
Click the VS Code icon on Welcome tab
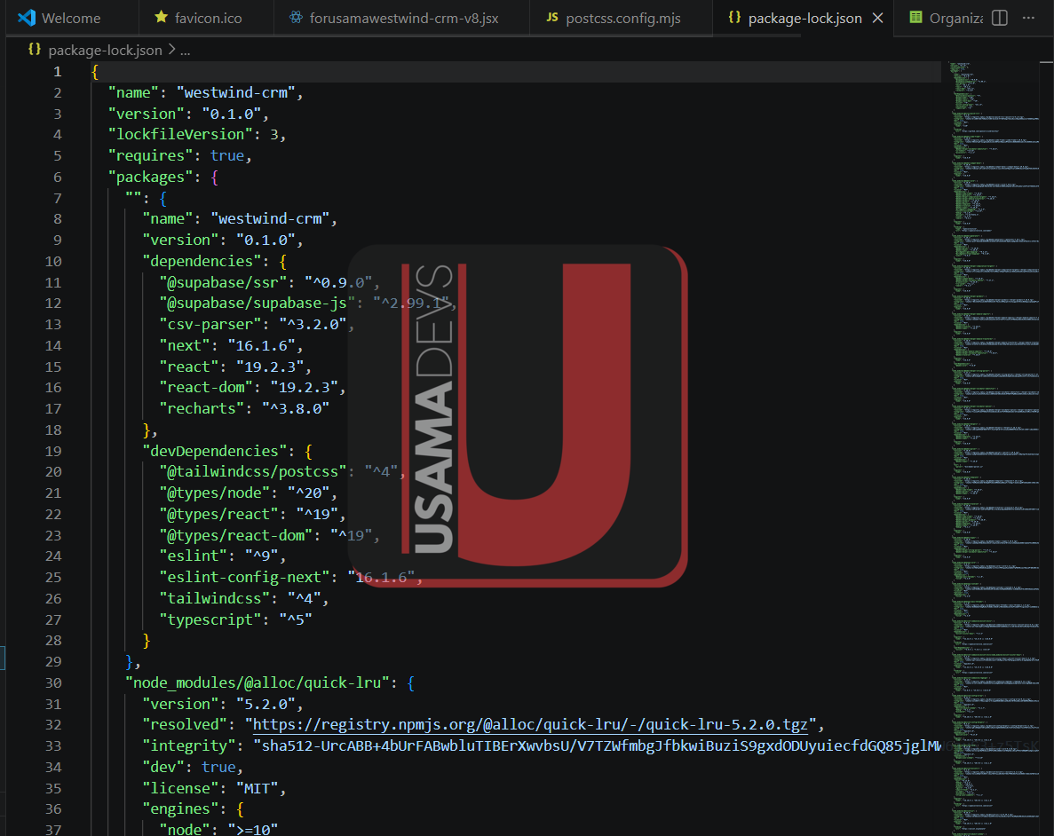click(27, 18)
